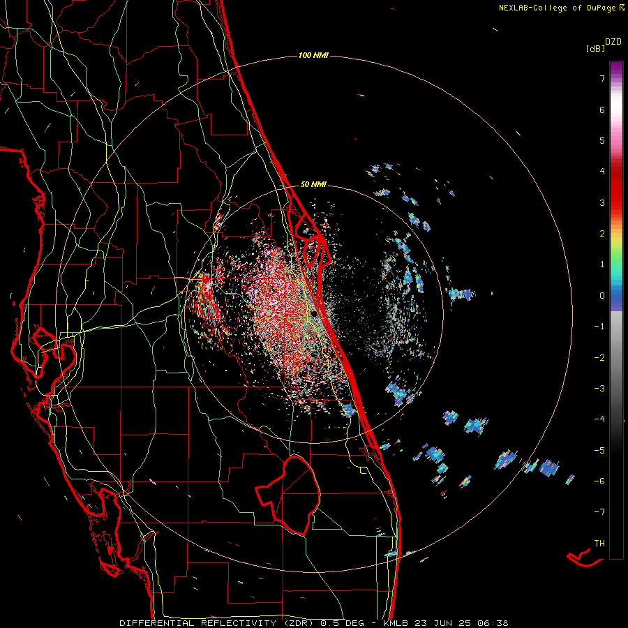The width and height of the screenshot is (628, 628).
Task: Click the black radar site dot
Action: [x=315, y=313]
